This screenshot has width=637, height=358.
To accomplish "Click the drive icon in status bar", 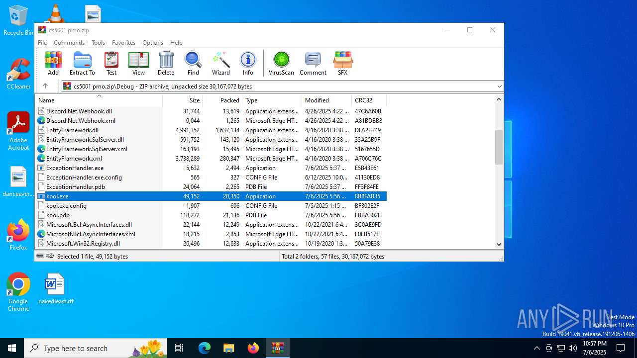I will coord(40,256).
